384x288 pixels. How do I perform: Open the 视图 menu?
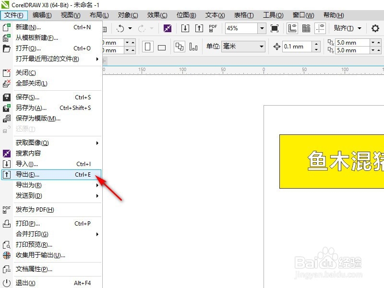(x=71, y=15)
